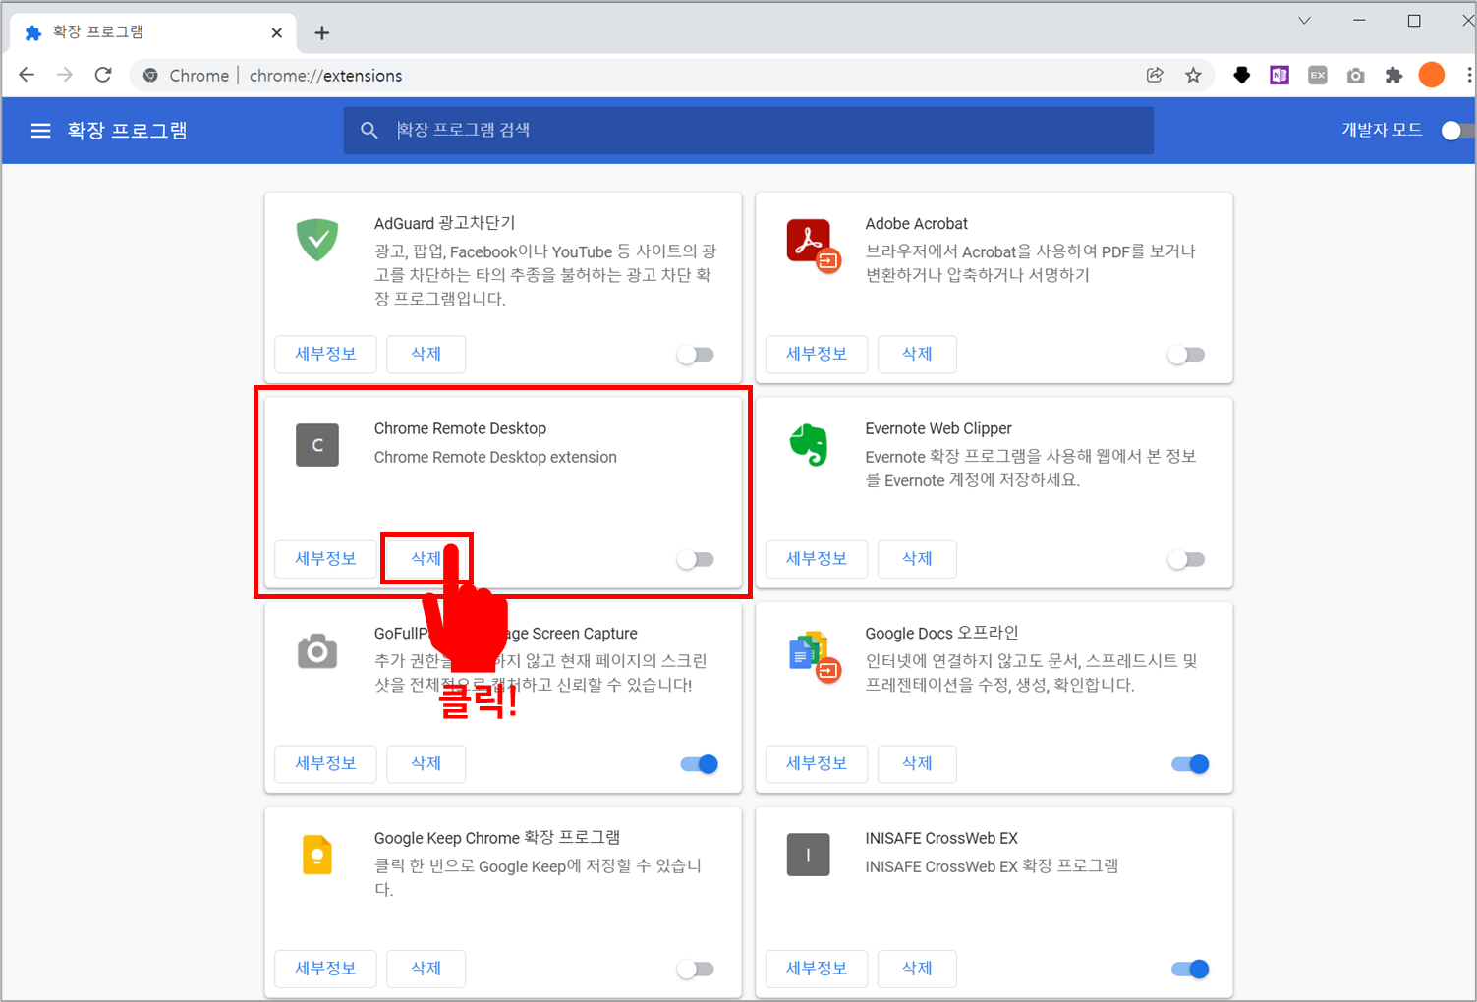
Task: Turn on 개발자 모드 toggle
Action: click(1457, 131)
